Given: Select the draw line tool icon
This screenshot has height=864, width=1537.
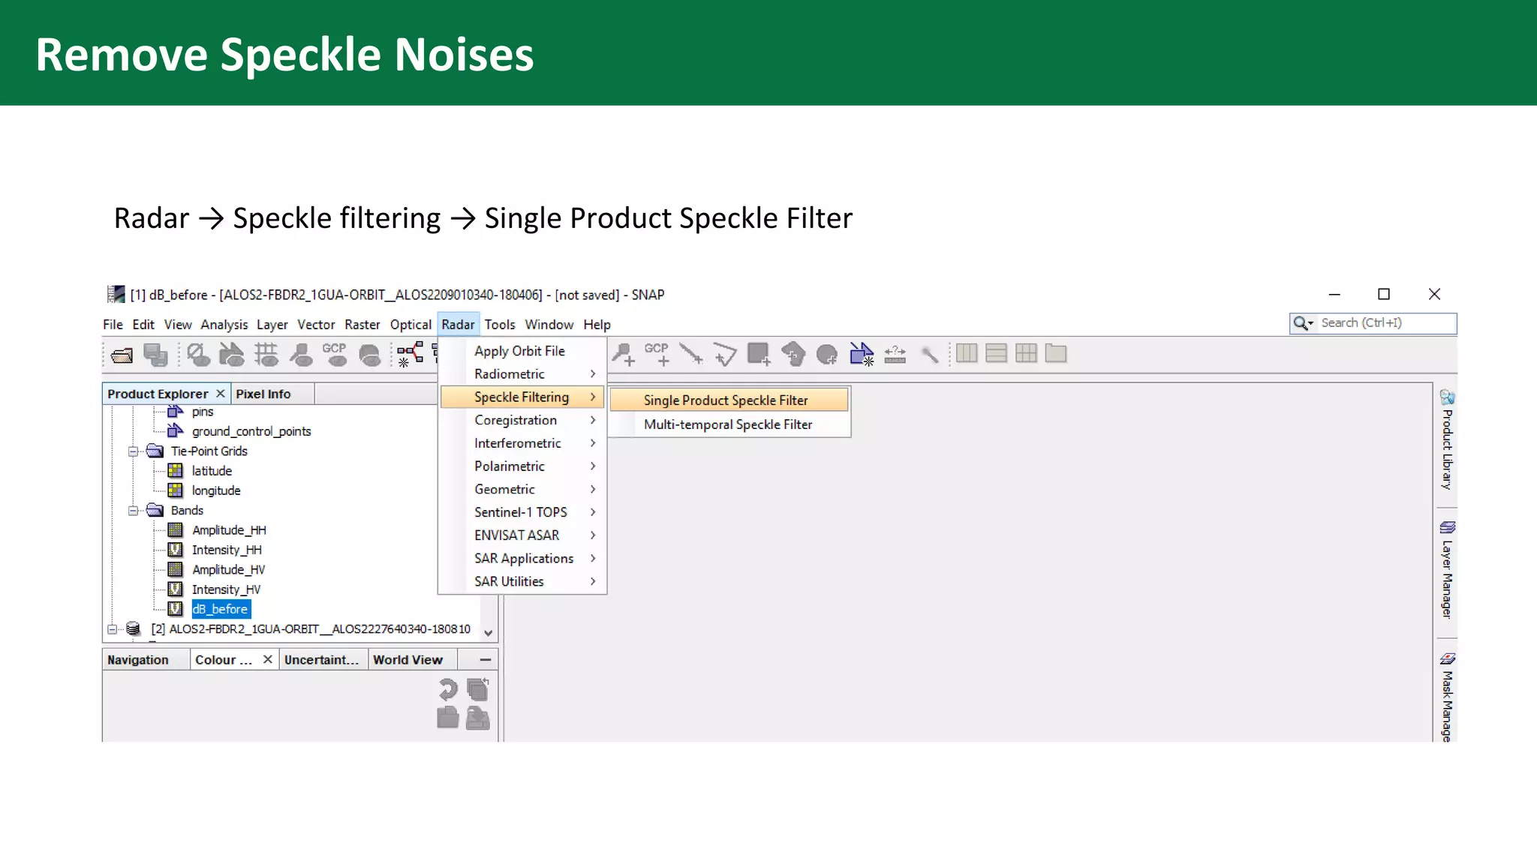Looking at the screenshot, I should (x=690, y=353).
